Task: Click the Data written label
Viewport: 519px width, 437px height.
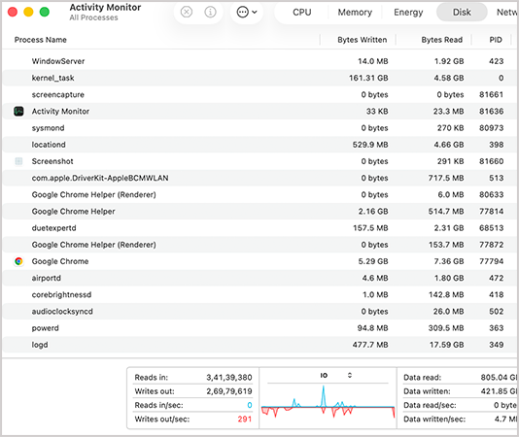Action: [427, 391]
